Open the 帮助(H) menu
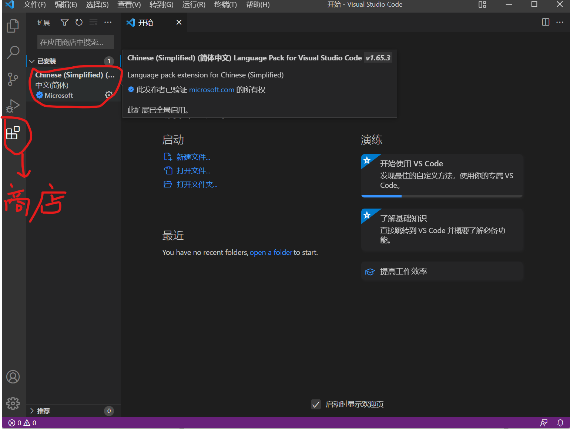 pyautogui.click(x=257, y=5)
